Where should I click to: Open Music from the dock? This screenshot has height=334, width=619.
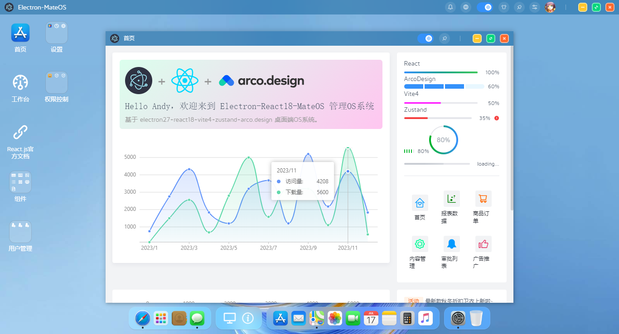[426, 319]
